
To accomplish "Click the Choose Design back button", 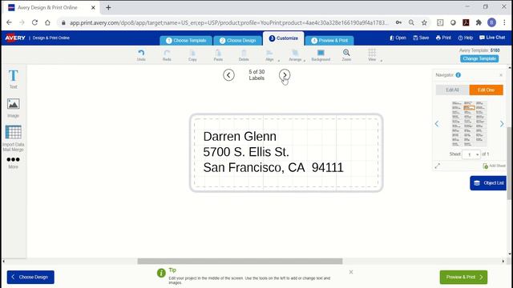I will coord(30,278).
